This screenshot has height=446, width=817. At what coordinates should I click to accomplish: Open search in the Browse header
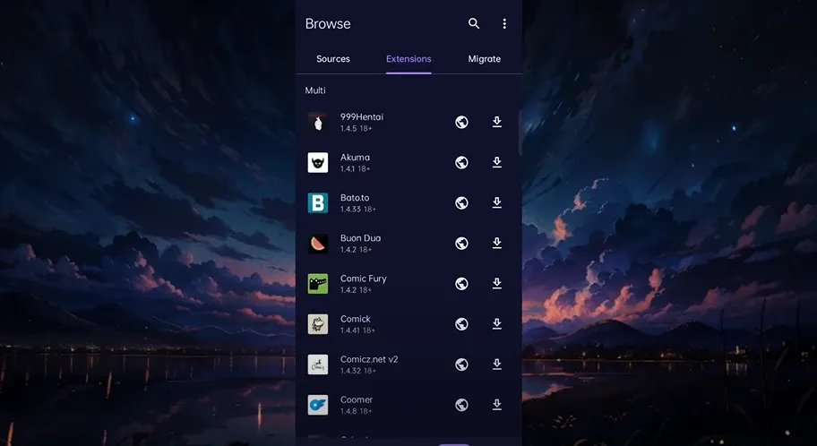coord(474,23)
